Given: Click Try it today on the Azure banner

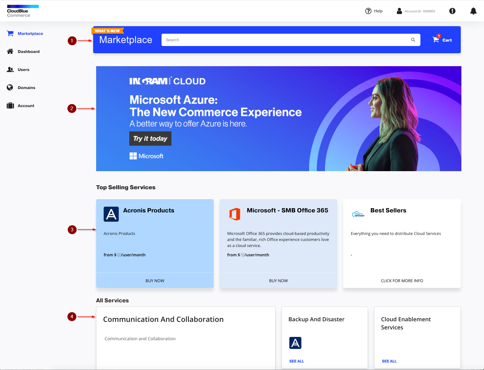Looking at the screenshot, I should pyautogui.click(x=150, y=138).
